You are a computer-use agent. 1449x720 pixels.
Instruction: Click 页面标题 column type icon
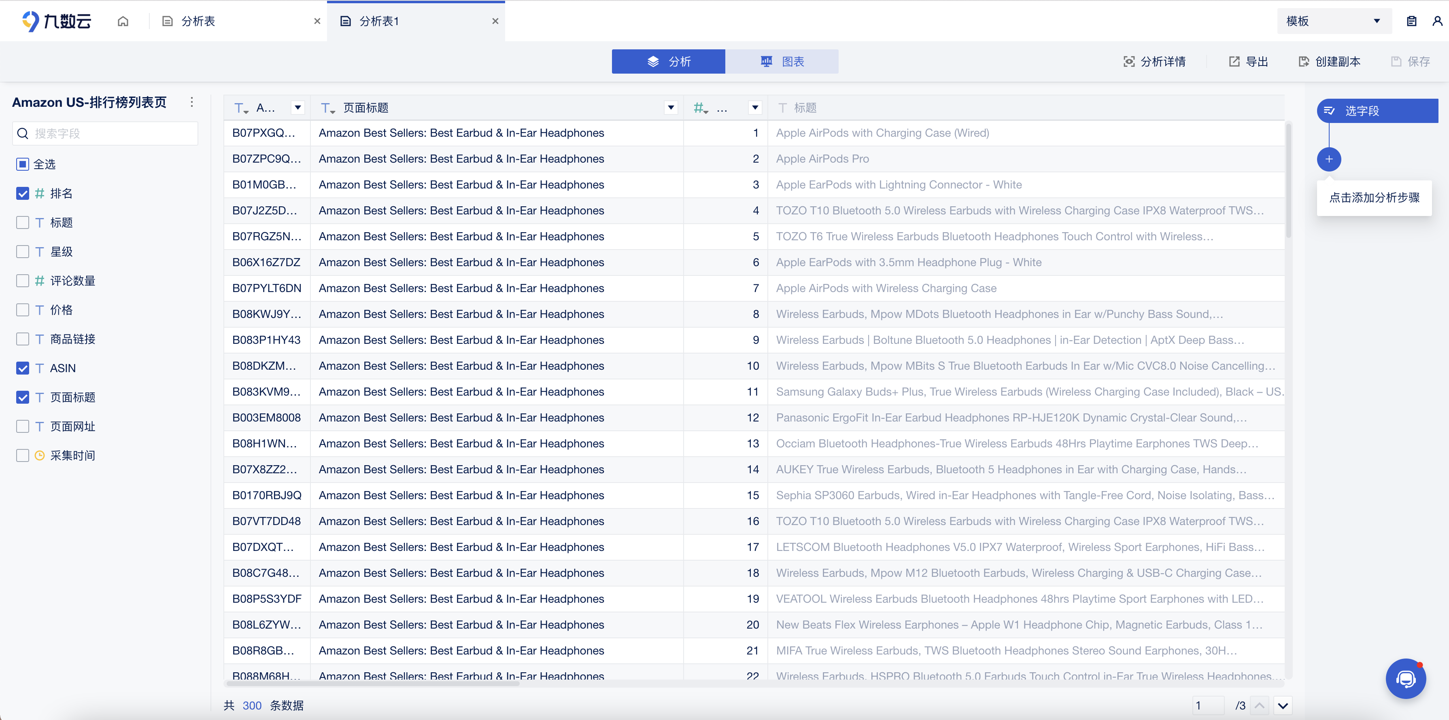point(328,108)
